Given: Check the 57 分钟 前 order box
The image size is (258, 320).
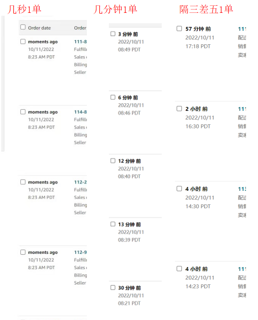Looking at the screenshot, I should (179, 29).
